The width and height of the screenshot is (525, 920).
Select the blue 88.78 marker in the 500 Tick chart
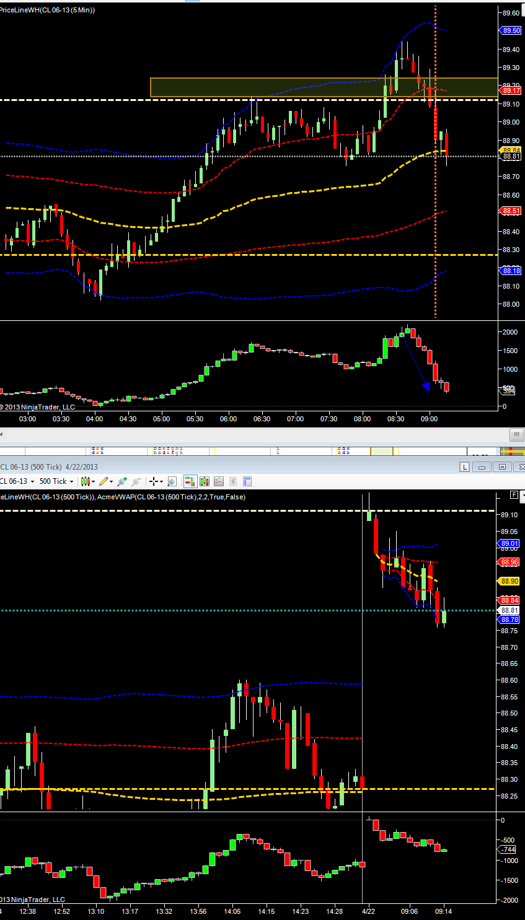tap(510, 620)
